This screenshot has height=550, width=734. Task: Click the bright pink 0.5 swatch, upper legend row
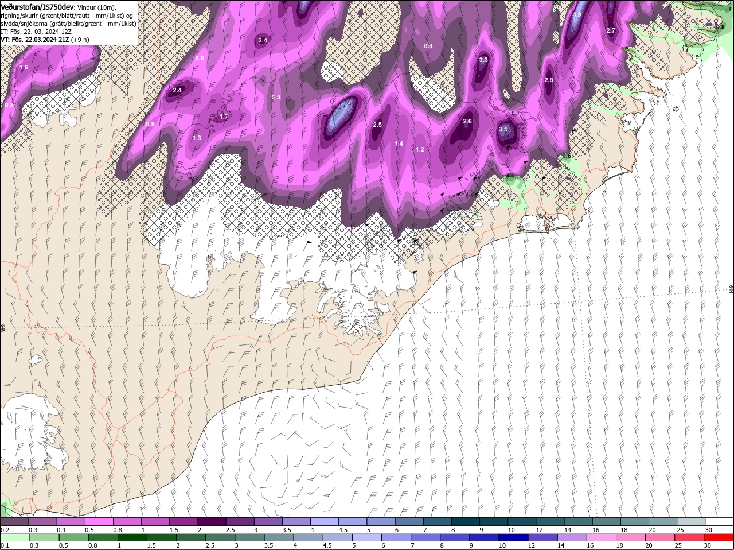click(99, 521)
